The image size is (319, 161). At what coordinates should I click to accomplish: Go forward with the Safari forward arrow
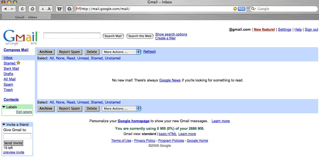(13, 9)
